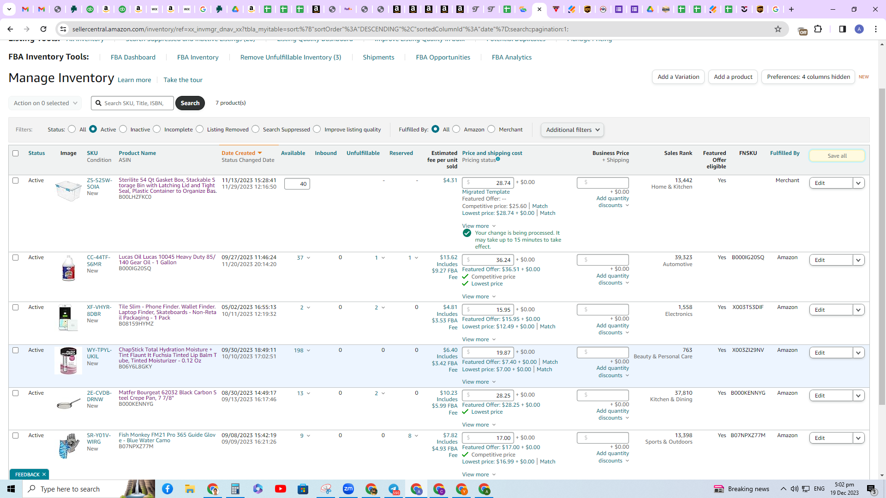
Task: Open Telegram from the taskbar
Action: coord(394,489)
